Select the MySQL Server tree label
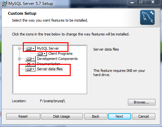The width and height of the screenshot is (162, 127). [48, 48]
